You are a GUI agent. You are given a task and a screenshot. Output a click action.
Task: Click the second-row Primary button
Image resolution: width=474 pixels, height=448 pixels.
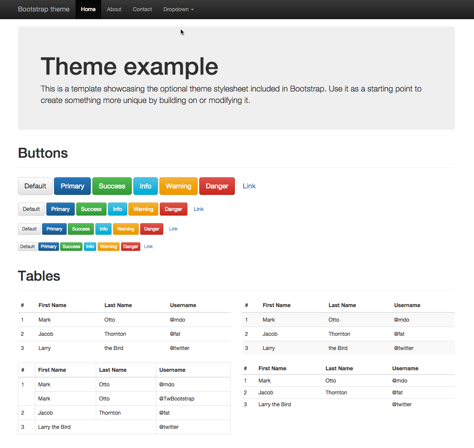61,209
